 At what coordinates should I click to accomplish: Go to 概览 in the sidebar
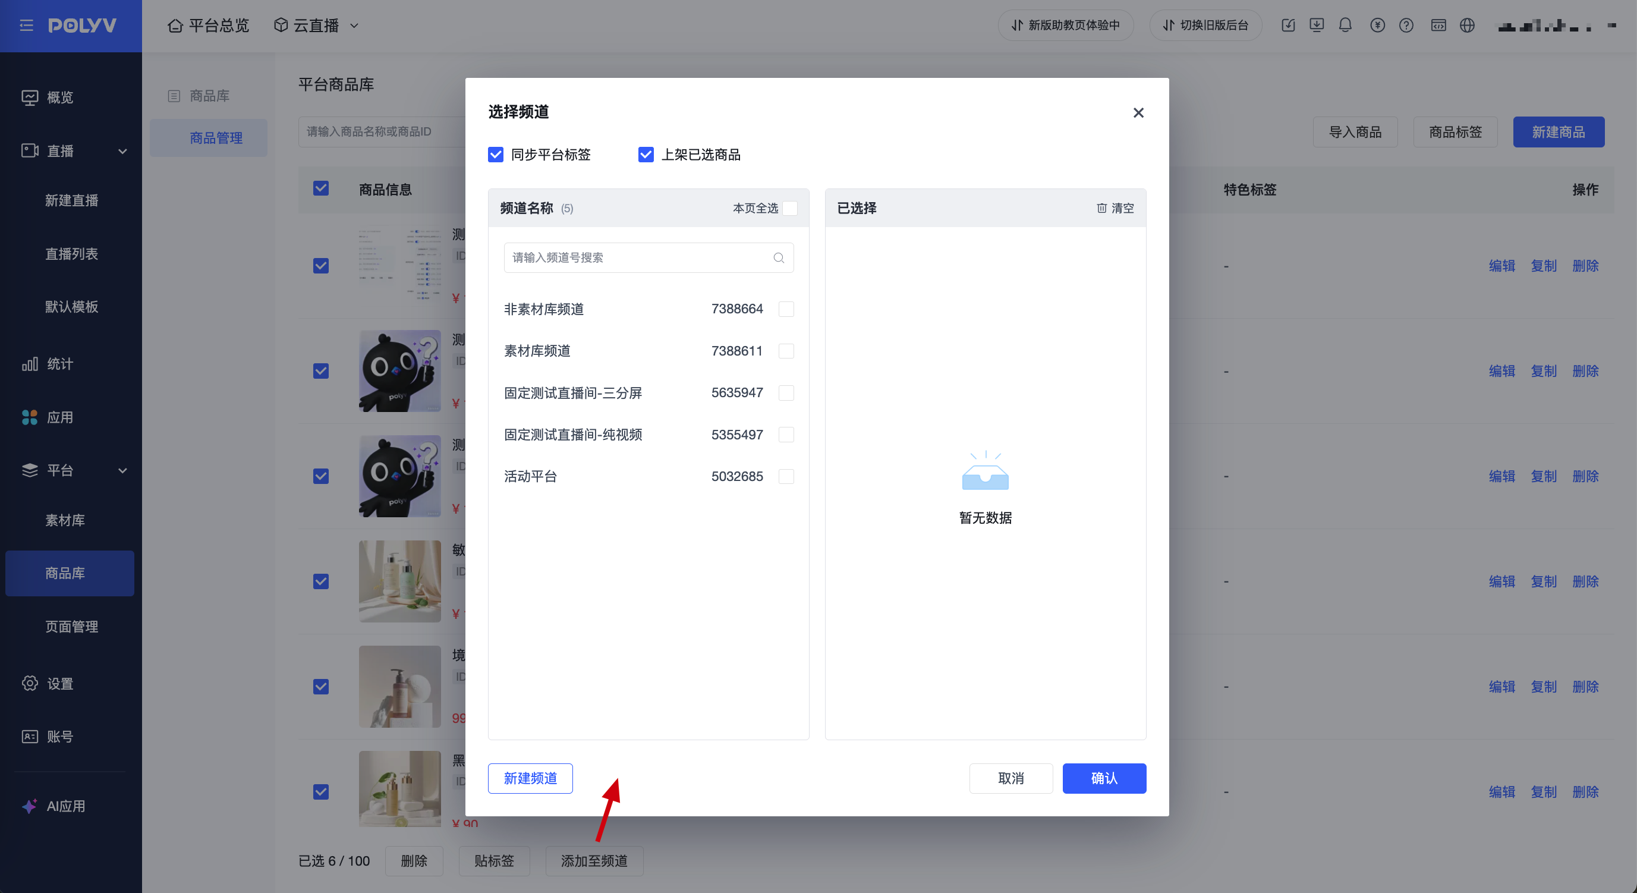(48, 98)
